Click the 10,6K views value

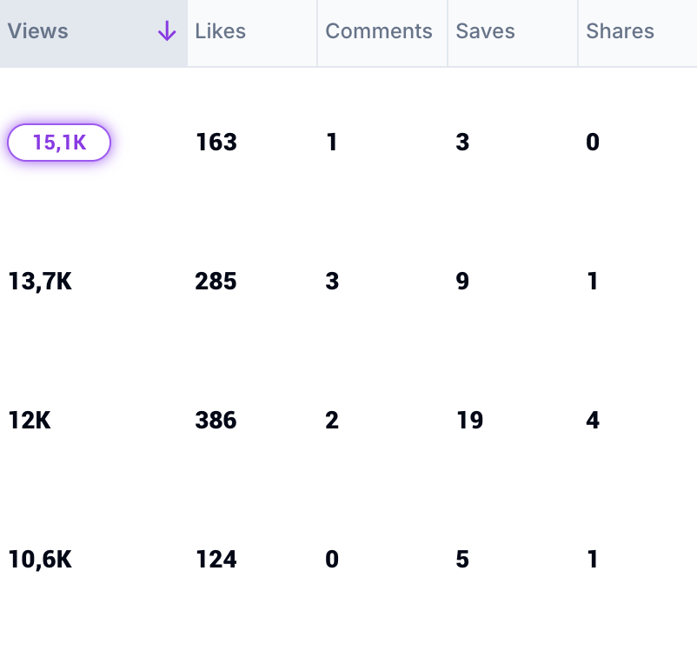[40, 560]
